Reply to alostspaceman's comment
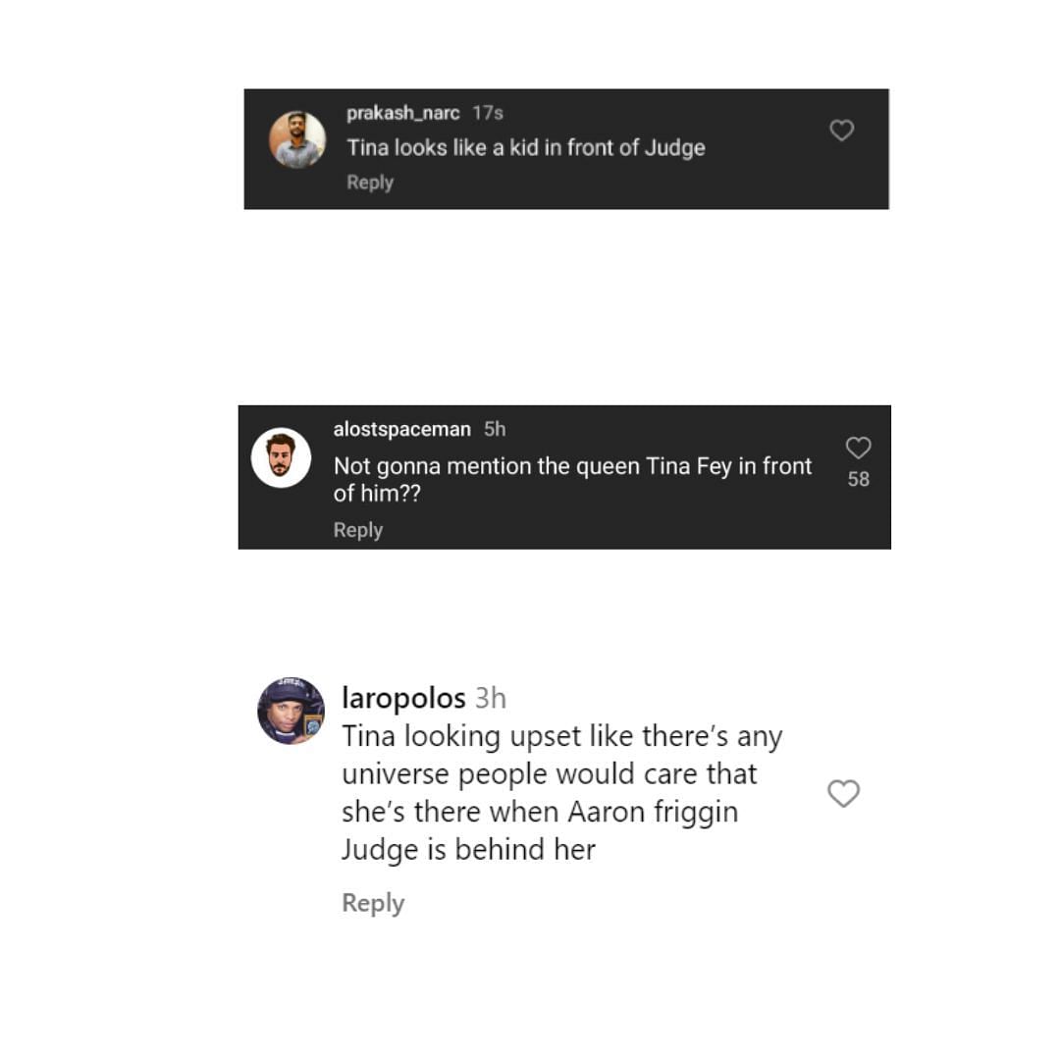The height and width of the screenshot is (1060, 1060). [357, 530]
